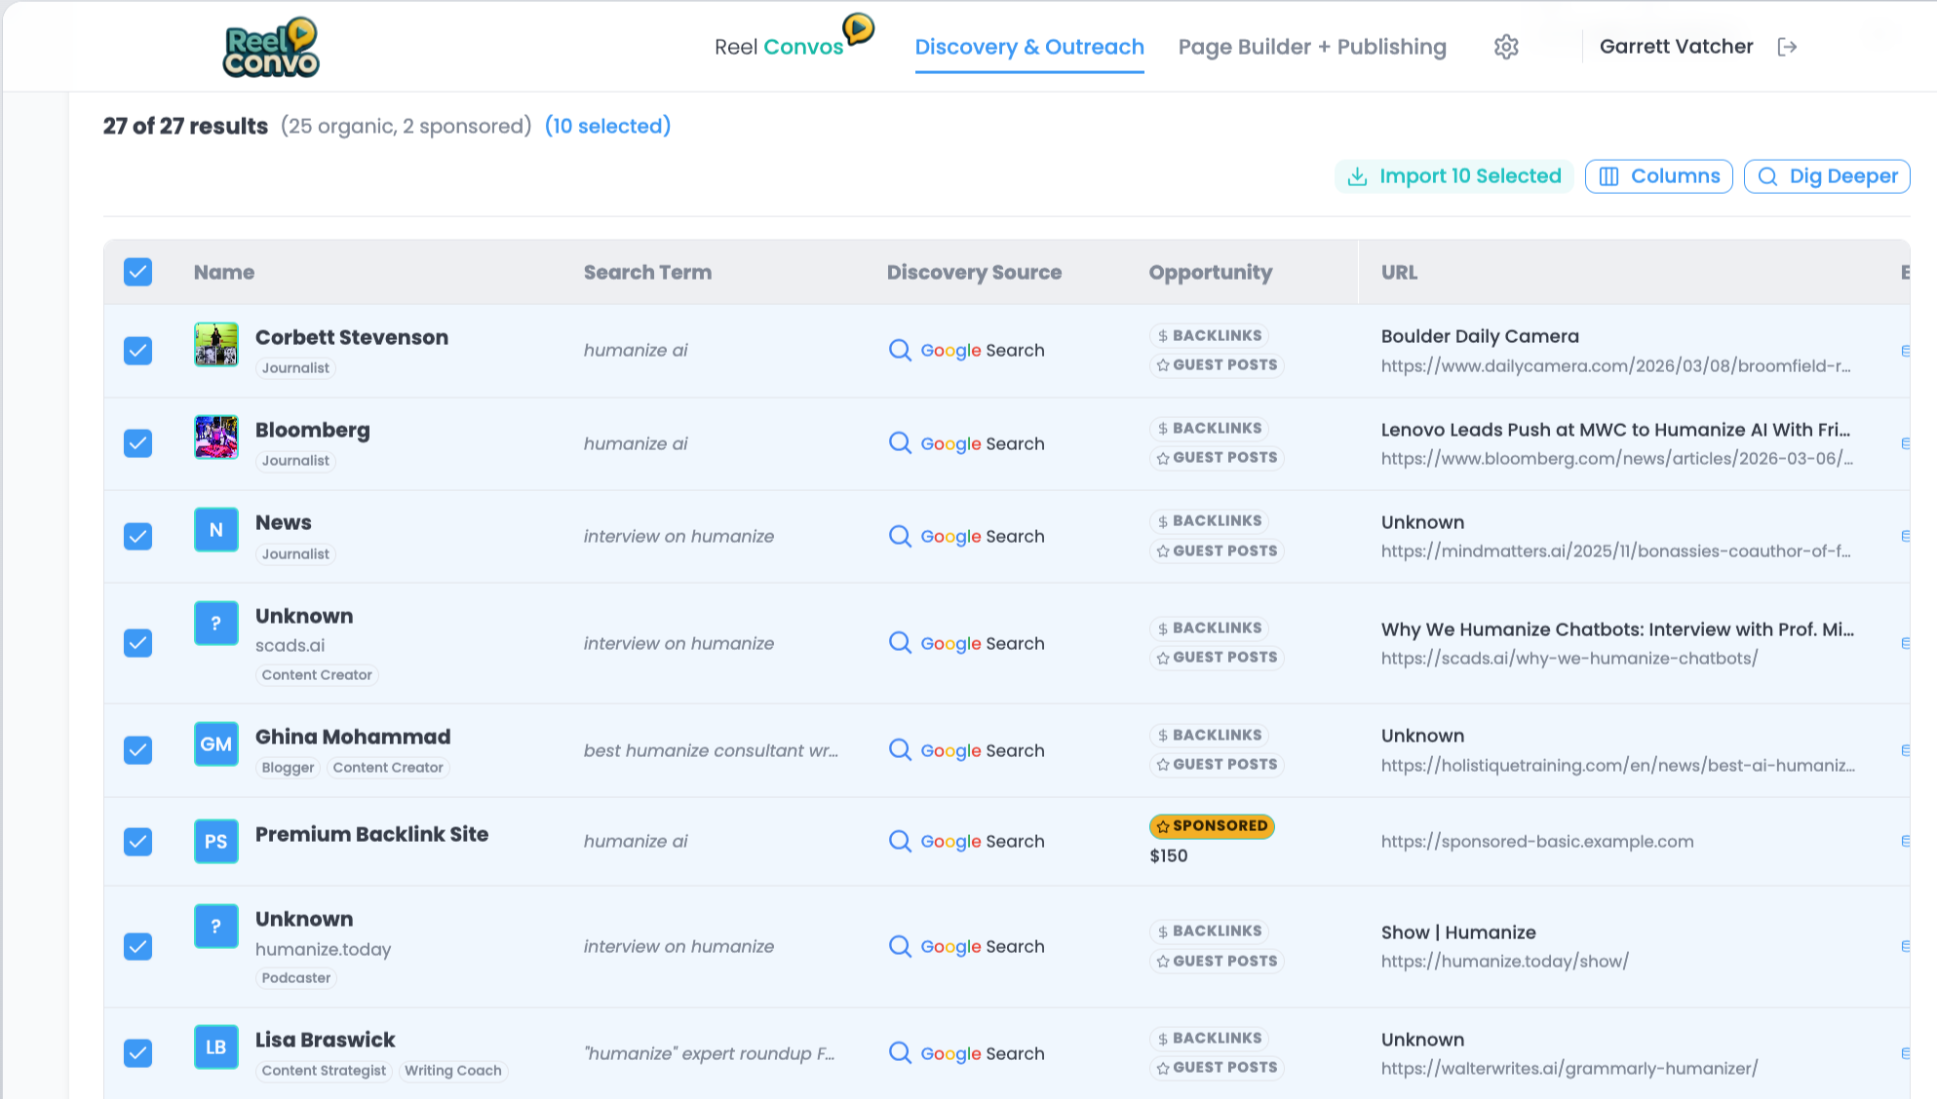This screenshot has width=1937, height=1099.
Task: Click Corbett Stevenson's avatar thumbnail
Action: [216, 345]
